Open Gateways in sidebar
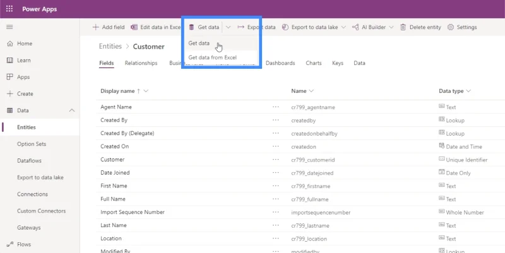Viewport: 505px width, 253px height. click(29, 228)
